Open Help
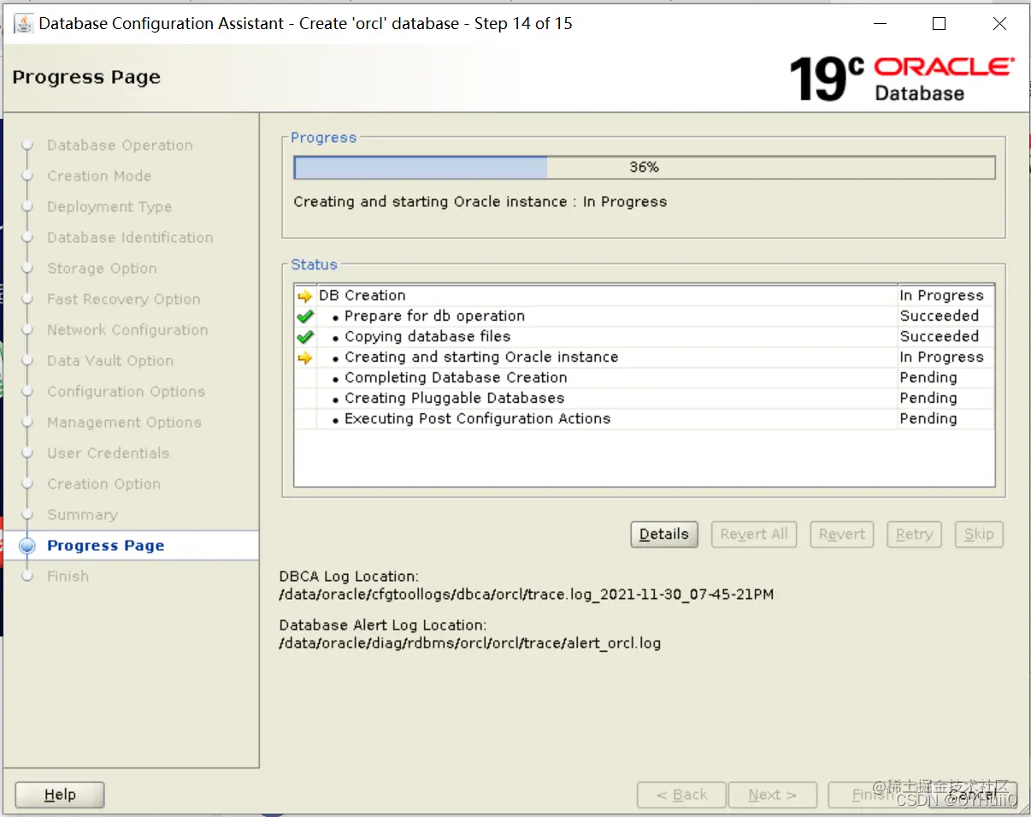The image size is (1031, 817). 60,795
